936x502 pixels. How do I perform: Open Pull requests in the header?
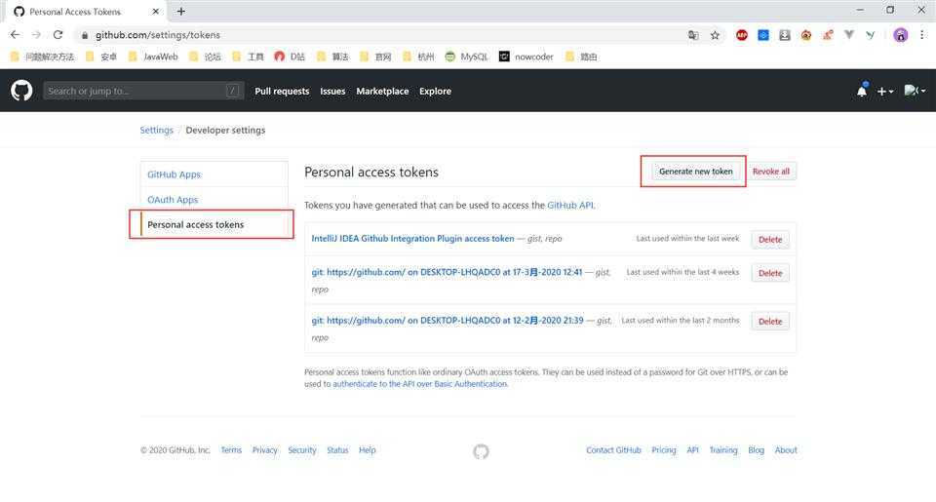pyautogui.click(x=282, y=92)
